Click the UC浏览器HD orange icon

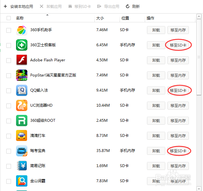(x=22, y=105)
